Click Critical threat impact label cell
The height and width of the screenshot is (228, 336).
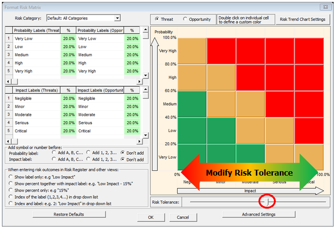36,131
